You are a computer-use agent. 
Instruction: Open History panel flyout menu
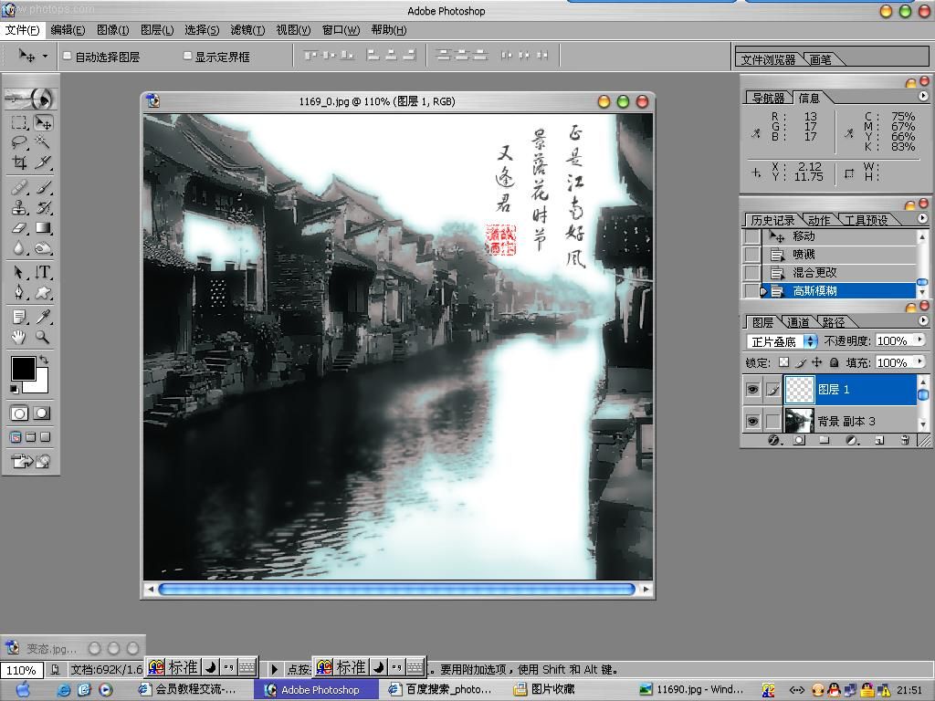[923, 219]
